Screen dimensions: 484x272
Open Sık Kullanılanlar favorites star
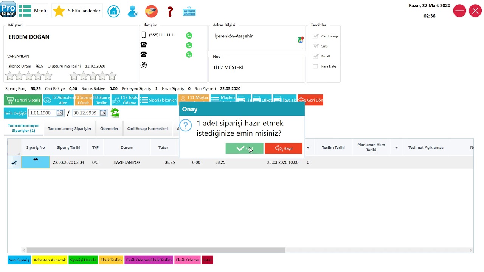coord(59,11)
